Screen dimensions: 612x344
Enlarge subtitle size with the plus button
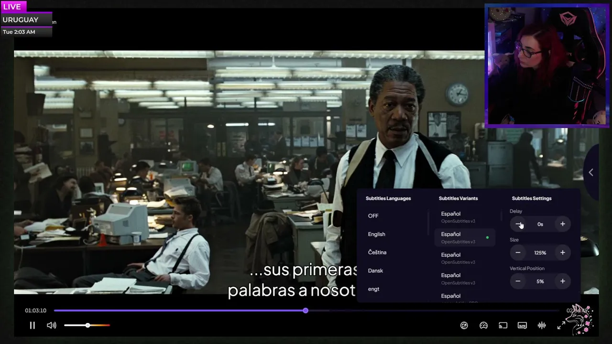pos(562,253)
